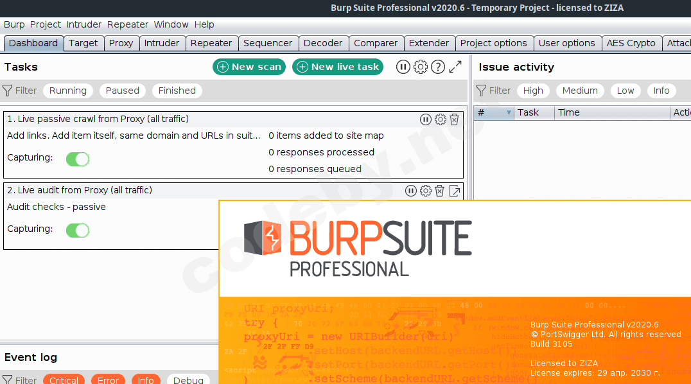Sort issues by # column arrow
The height and width of the screenshot is (384, 691).
tap(509, 113)
